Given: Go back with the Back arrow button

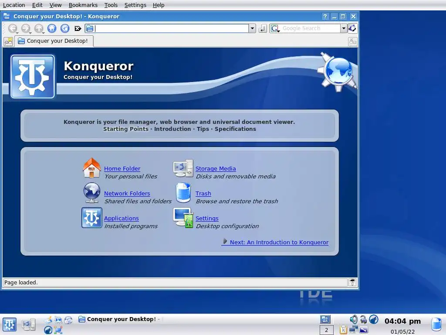Looking at the screenshot, I should click(x=13, y=28).
